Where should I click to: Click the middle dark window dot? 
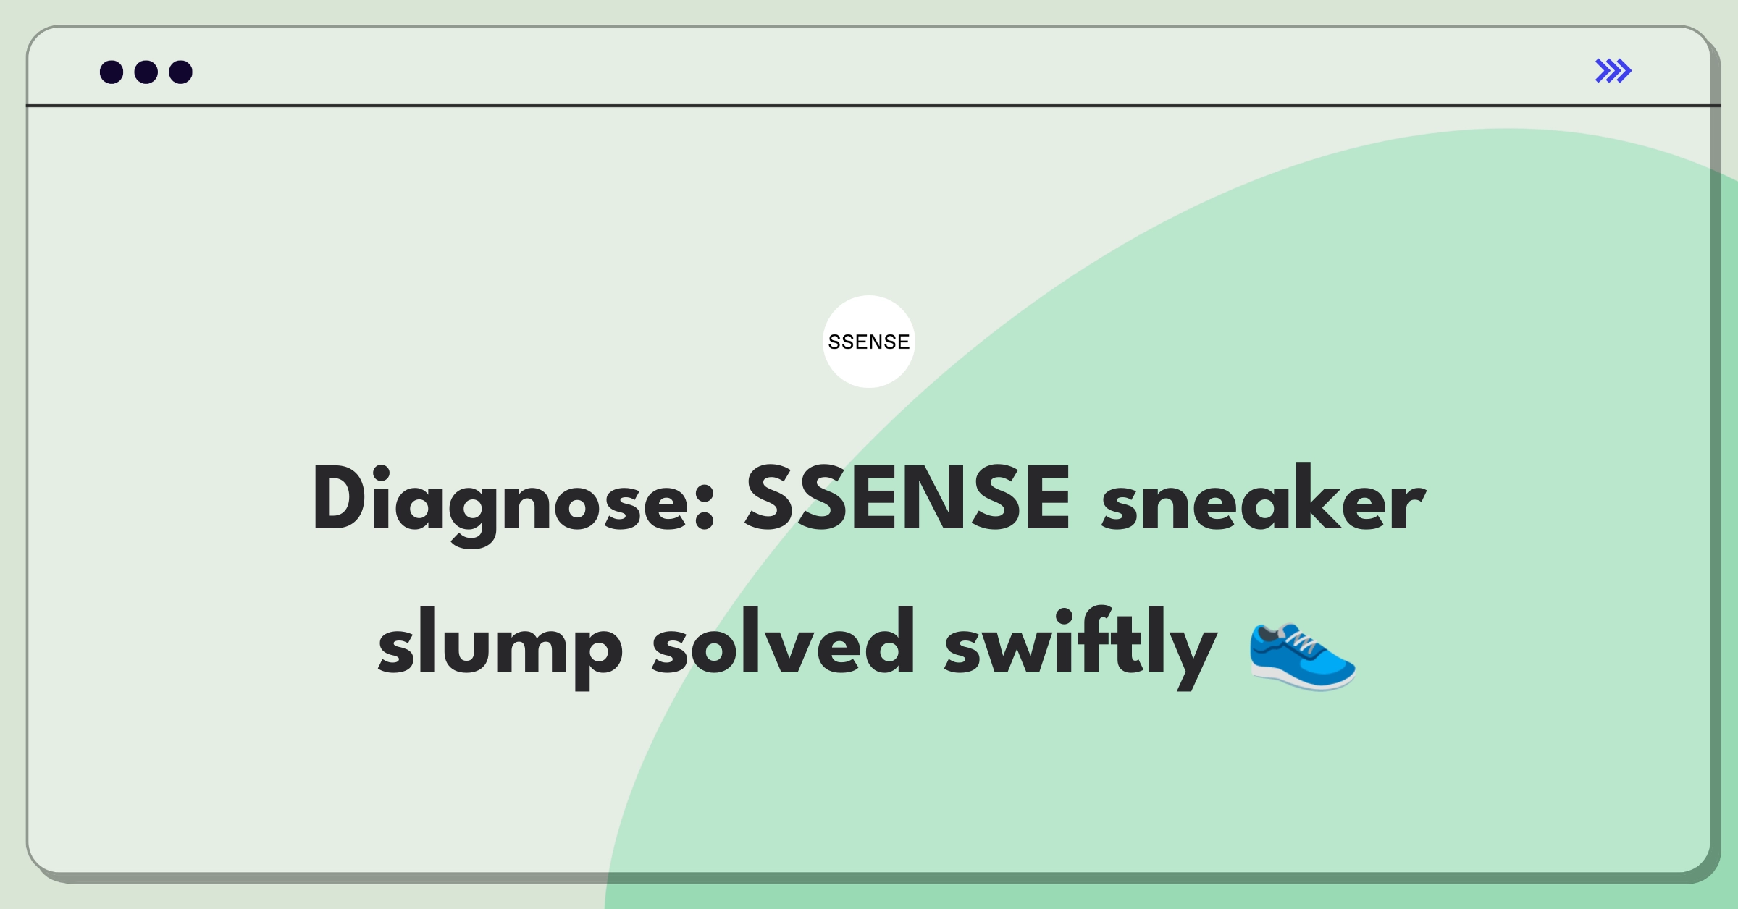click(x=146, y=72)
